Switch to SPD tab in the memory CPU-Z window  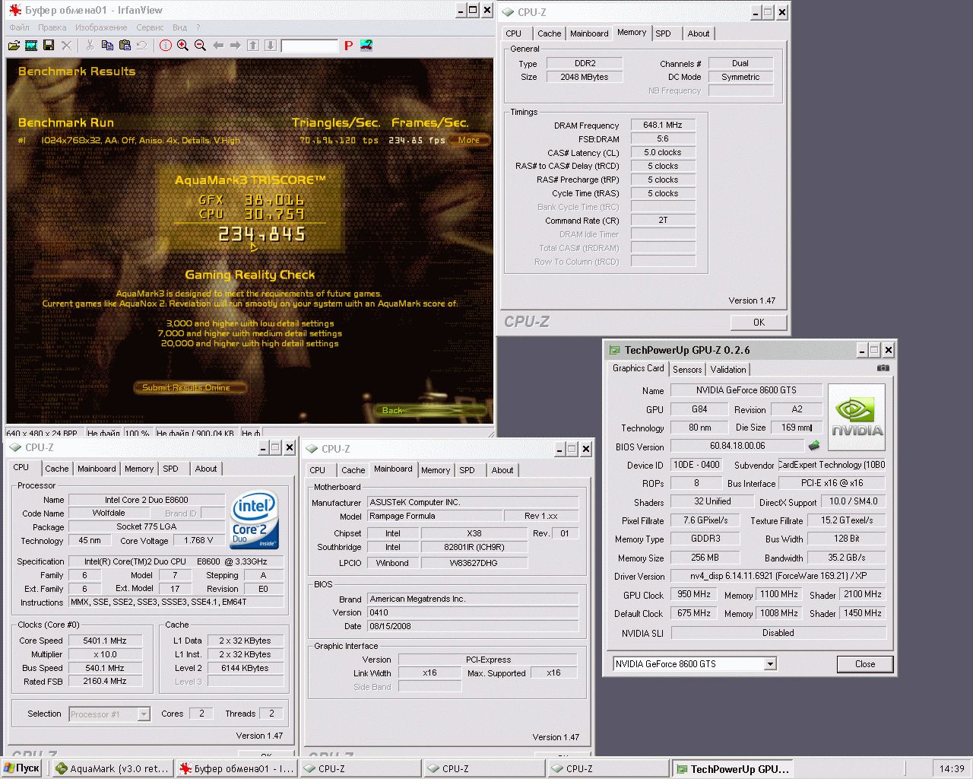(x=664, y=33)
